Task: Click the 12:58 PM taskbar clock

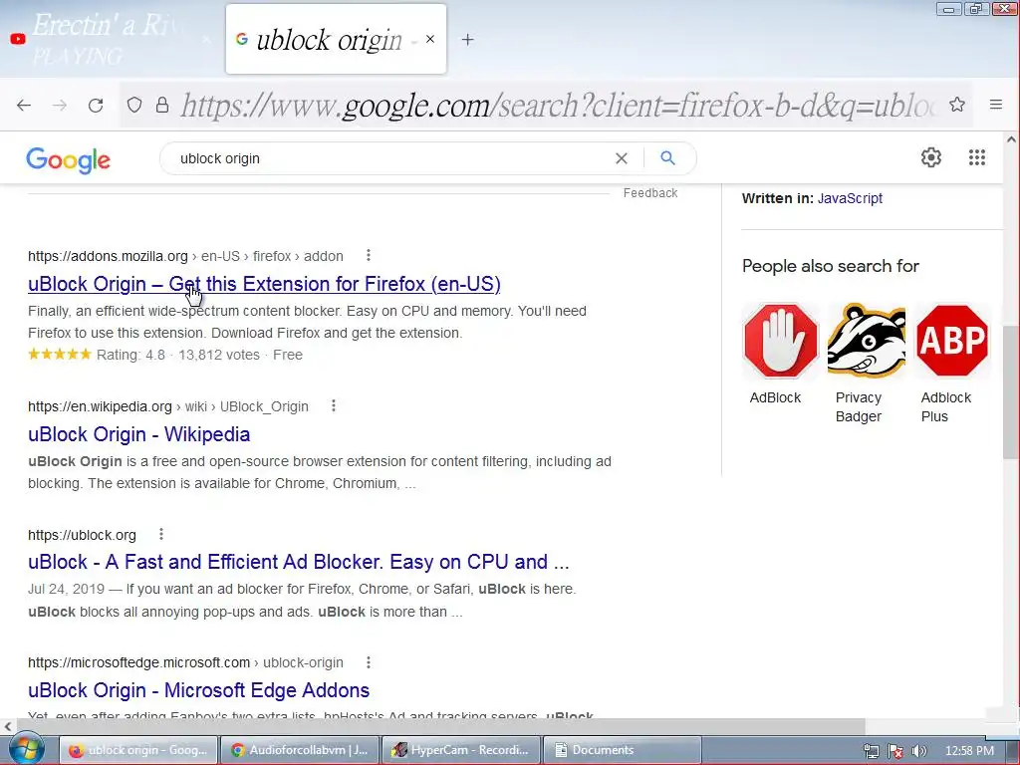Action: 969,751
